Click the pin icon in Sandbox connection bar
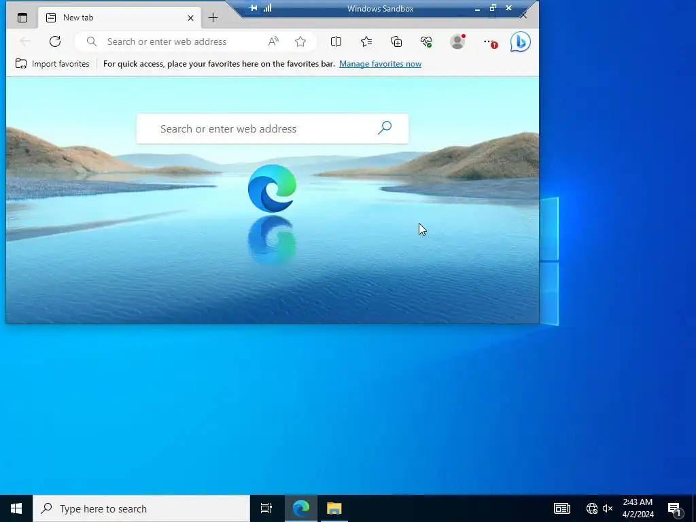The height and width of the screenshot is (522, 696). (253, 8)
